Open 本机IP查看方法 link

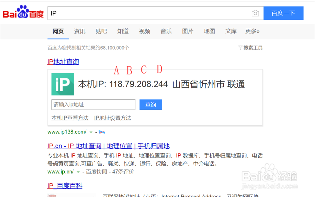(70, 118)
